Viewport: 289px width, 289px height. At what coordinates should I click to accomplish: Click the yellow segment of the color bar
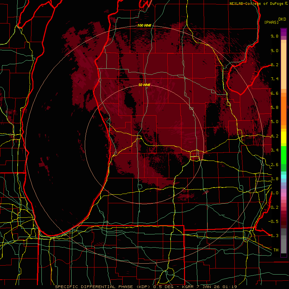[284, 137]
